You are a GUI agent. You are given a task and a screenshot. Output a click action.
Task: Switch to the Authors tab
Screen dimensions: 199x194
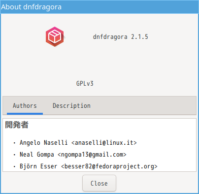tap(25, 106)
